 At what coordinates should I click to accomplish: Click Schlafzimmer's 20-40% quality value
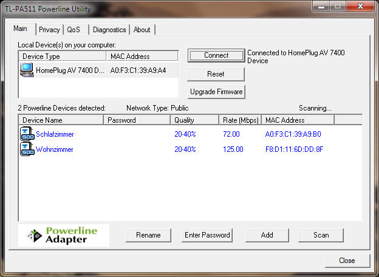click(185, 134)
